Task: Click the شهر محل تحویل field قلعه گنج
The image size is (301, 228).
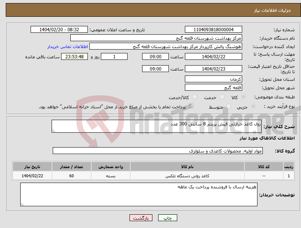Action: [x=213, y=88]
